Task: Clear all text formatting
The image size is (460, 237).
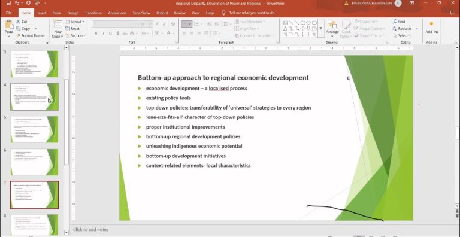Action: tap(173, 24)
